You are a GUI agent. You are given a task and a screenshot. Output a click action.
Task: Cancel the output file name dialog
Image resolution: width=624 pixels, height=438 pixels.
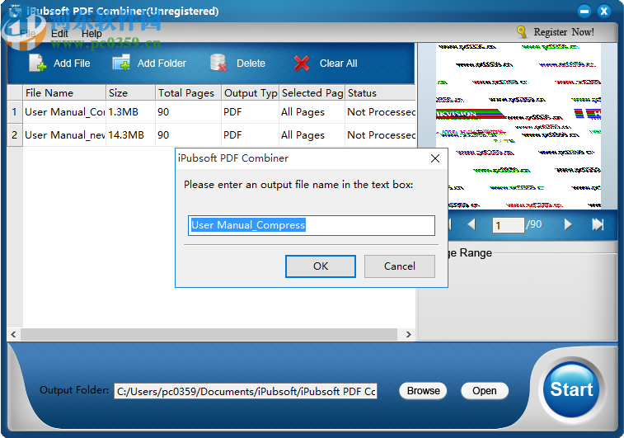pyautogui.click(x=400, y=266)
